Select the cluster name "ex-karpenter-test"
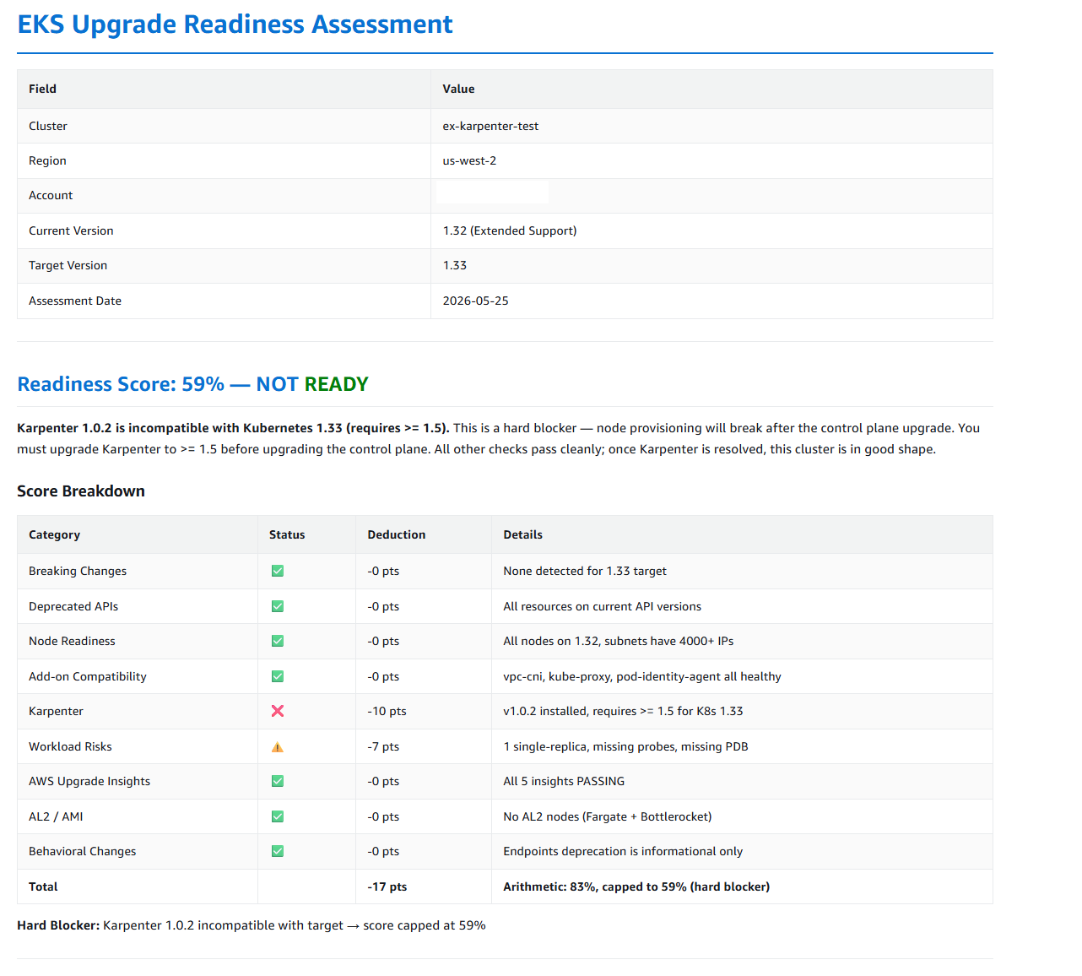Image resolution: width=1082 pixels, height=976 pixels. (490, 126)
